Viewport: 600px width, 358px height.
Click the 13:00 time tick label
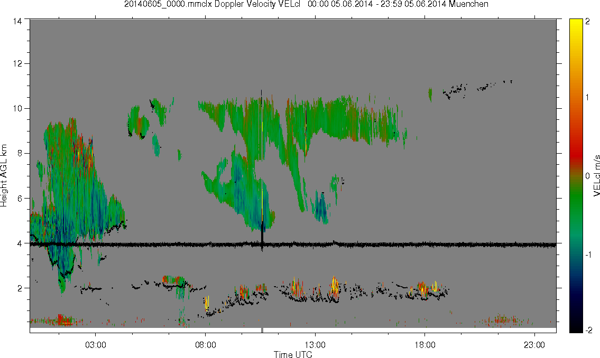315,345
